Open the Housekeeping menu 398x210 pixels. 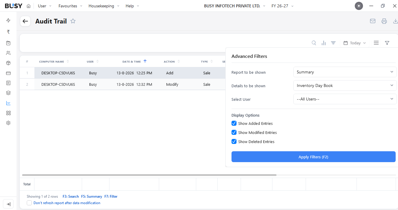104,6
